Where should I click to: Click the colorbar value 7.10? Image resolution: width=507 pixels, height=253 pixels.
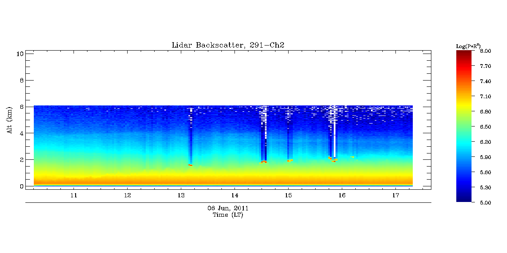tap(485, 97)
